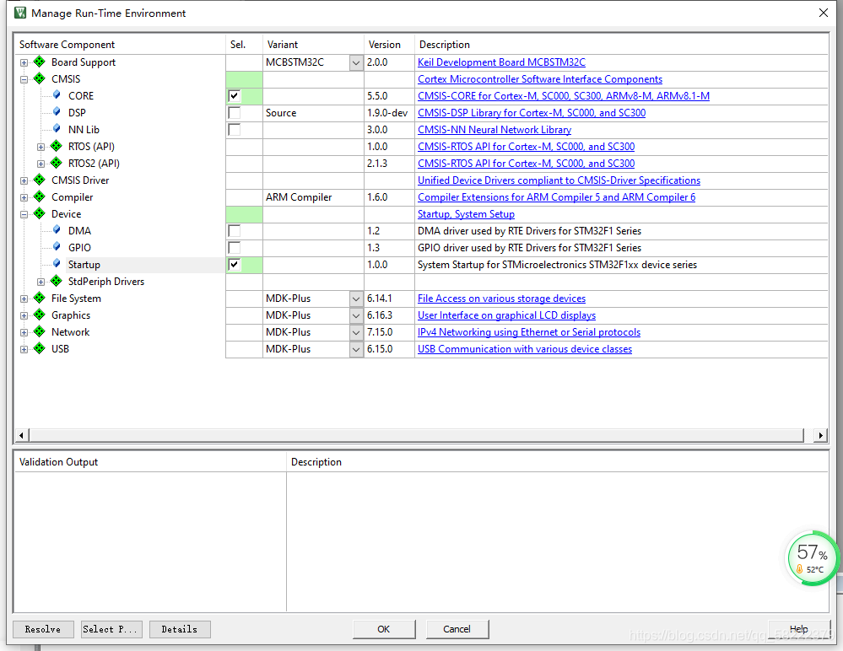Expand the Board Support tree node
Screen dimensions: 843x651
click(x=24, y=63)
